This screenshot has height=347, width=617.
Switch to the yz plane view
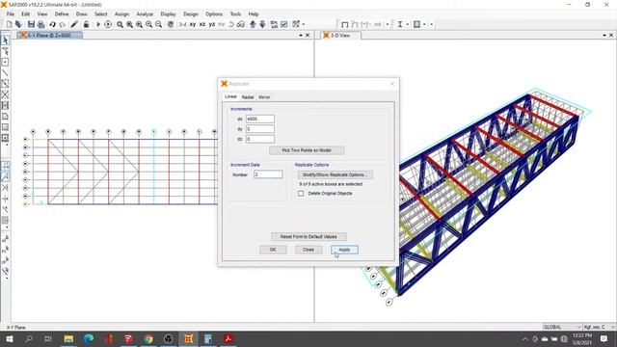click(212, 24)
